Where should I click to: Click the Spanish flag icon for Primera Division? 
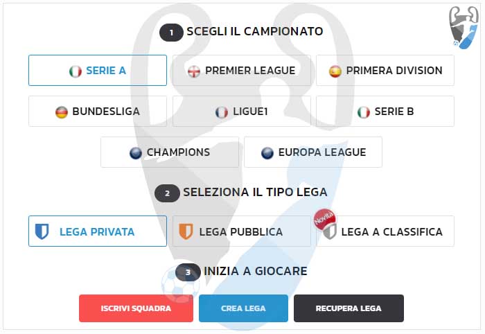coord(335,71)
